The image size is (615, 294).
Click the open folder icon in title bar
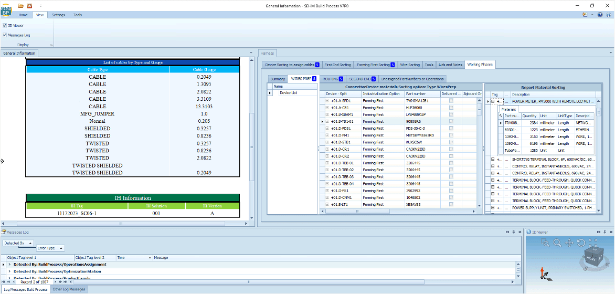21,5
